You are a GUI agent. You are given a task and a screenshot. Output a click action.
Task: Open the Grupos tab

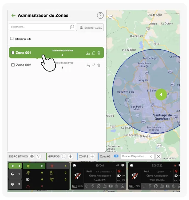coord(54,156)
